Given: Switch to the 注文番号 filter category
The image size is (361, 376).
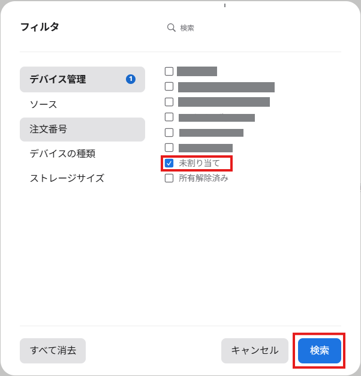Looking at the screenshot, I should click(82, 130).
